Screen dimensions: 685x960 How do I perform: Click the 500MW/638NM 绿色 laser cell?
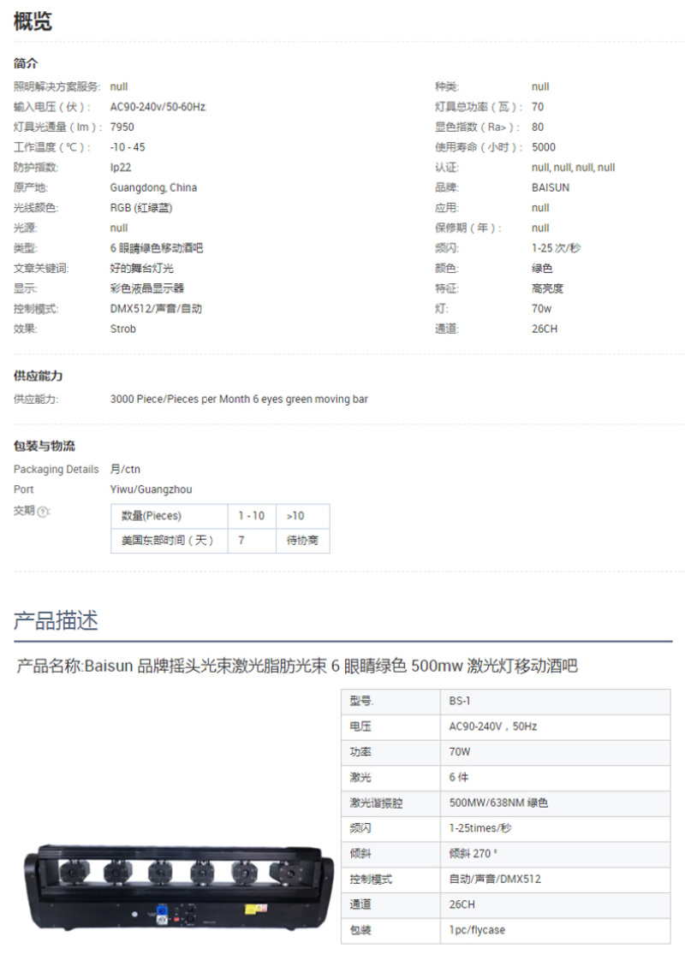[498, 803]
